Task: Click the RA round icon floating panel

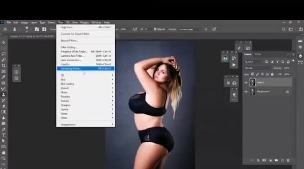Action: pos(225,58)
